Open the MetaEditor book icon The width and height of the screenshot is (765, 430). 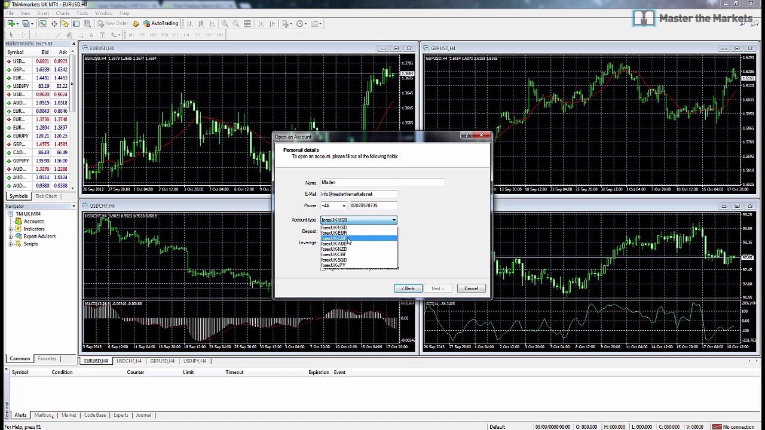tap(136, 24)
